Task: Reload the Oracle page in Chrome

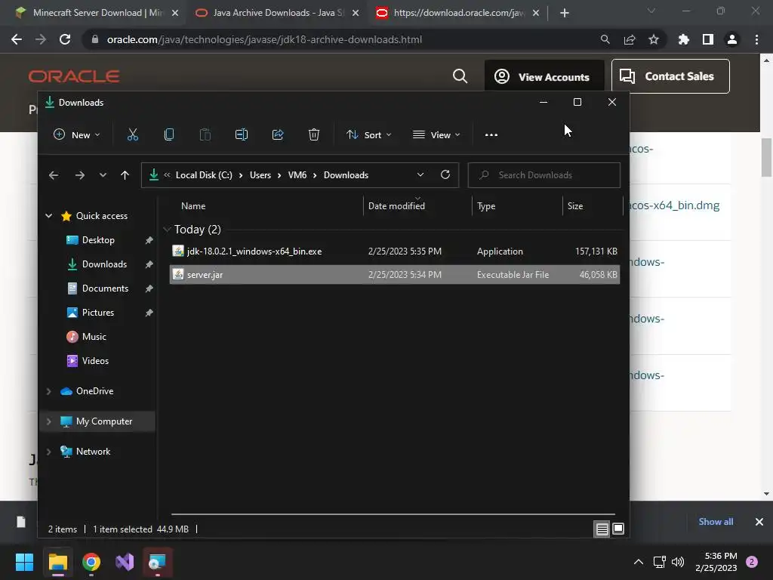Action: point(65,39)
